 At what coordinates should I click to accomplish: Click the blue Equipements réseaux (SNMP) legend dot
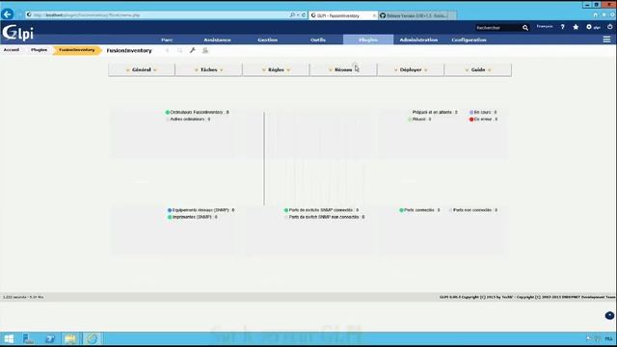pos(170,210)
